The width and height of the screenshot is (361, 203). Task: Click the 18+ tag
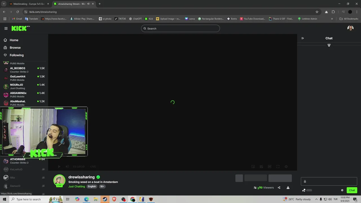click(102, 187)
